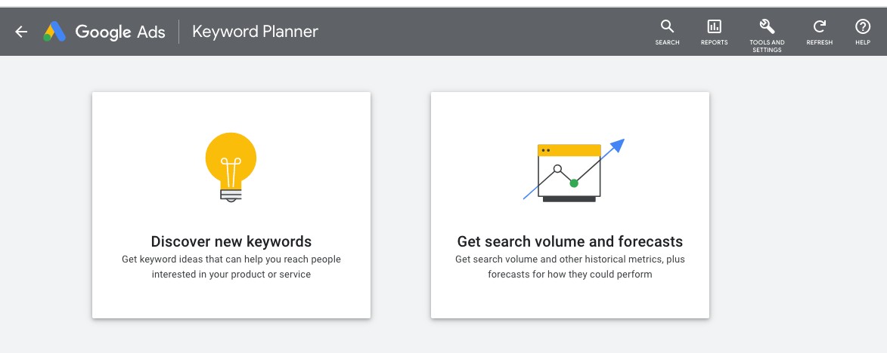Click the "HELP" label in the header
887x353 pixels.
(863, 43)
